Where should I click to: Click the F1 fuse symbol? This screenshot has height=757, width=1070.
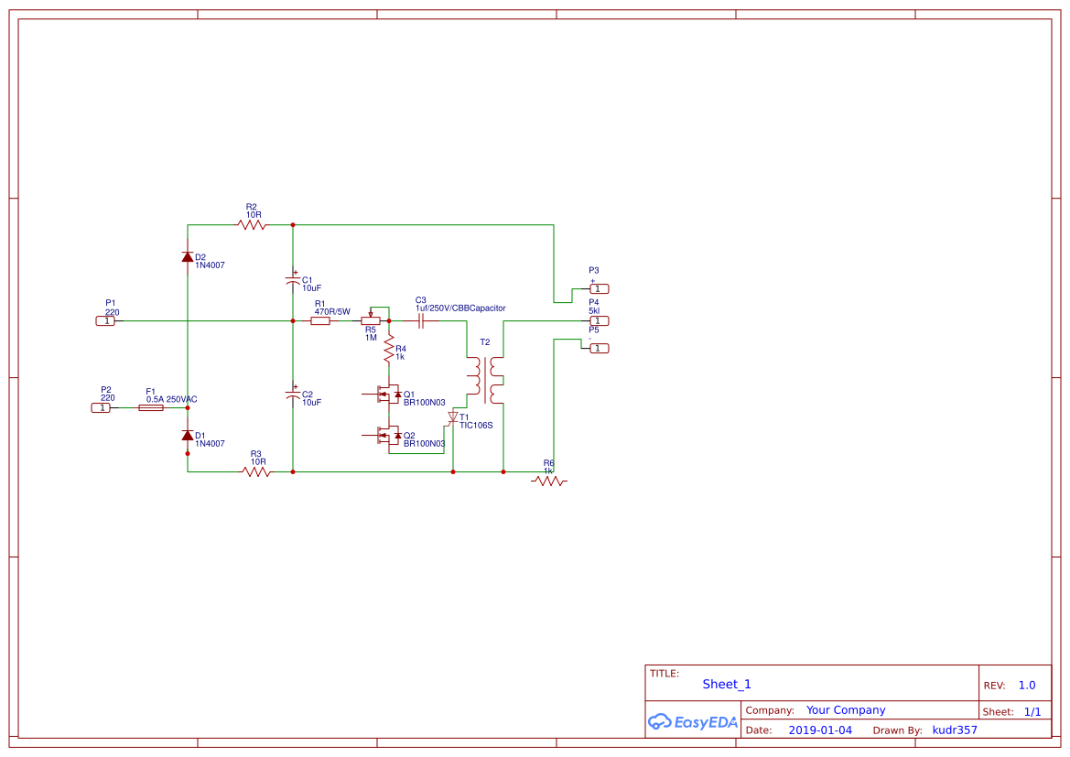coord(151,407)
